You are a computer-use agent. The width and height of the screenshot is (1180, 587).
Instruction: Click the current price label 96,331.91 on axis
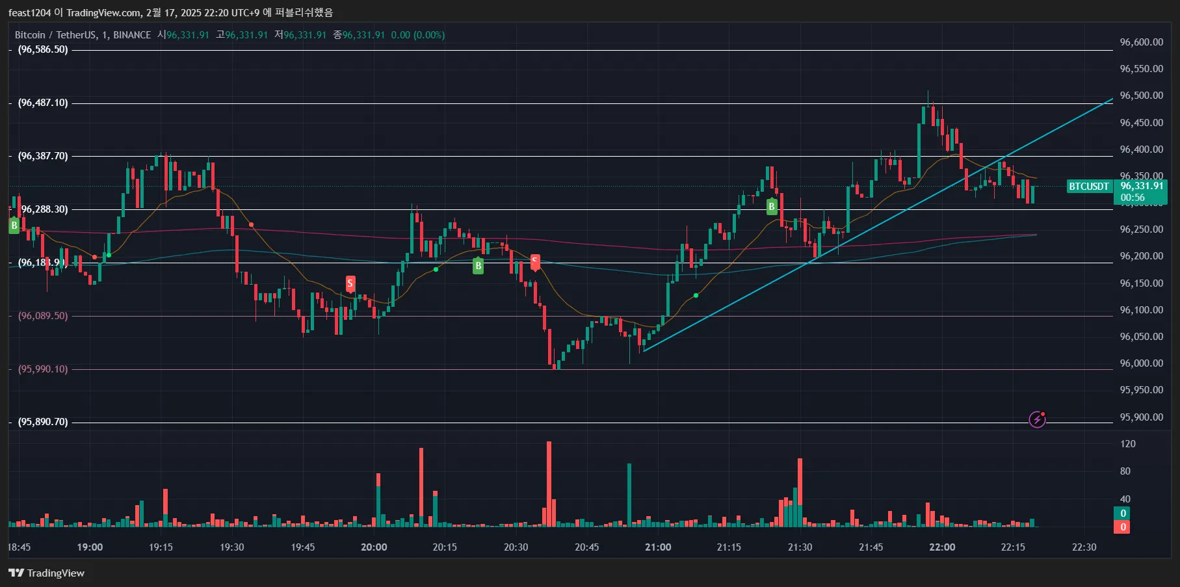[1142, 186]
